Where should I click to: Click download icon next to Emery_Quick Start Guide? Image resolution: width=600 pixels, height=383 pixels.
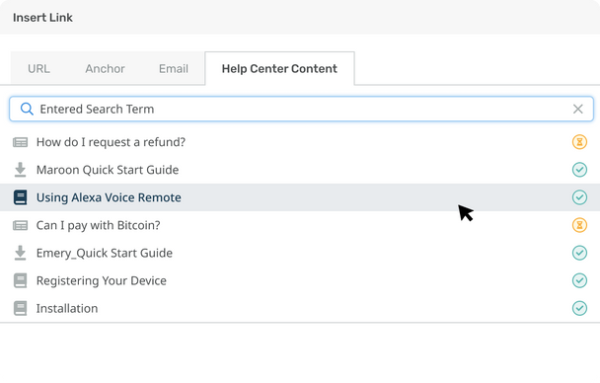coord(21,253)
